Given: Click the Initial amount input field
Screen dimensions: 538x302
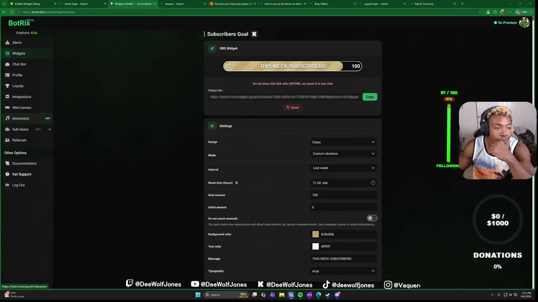Looking at the screenshot, I should tap(343, 207).
